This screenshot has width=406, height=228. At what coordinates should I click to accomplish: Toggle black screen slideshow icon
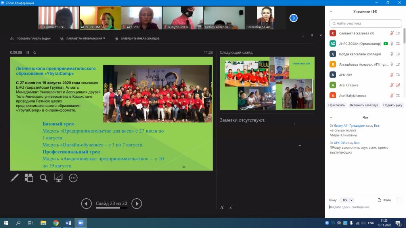[58, 178]
